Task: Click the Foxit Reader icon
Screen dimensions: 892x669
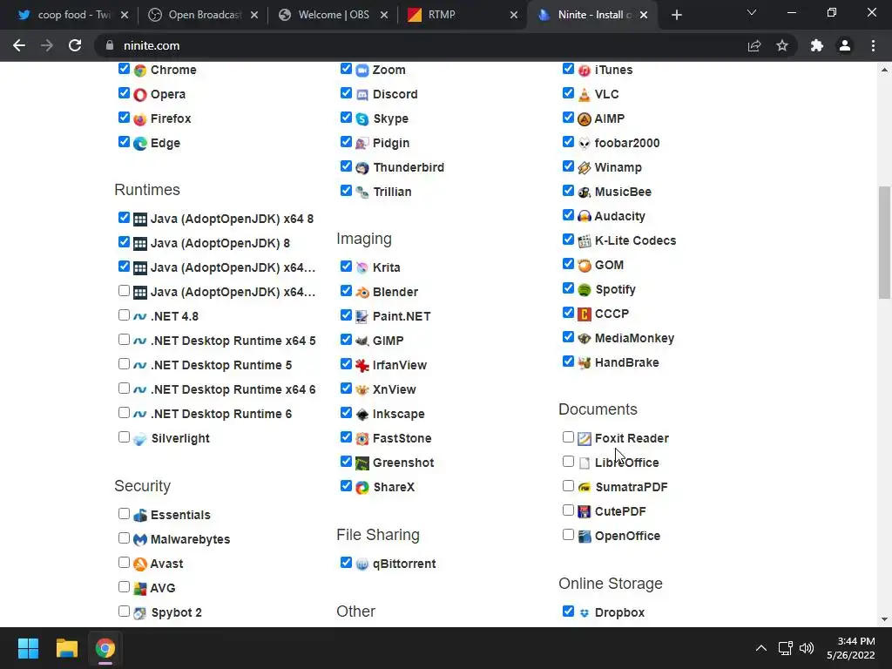Action: [x=585, y=439]
